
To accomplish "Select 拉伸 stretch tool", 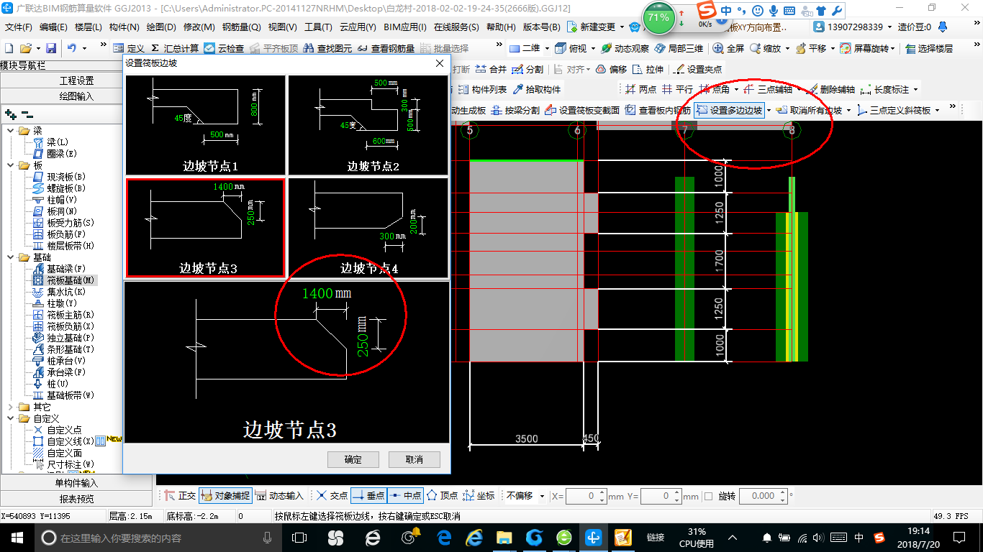I will pyautogui.click(x=648, y=70).
